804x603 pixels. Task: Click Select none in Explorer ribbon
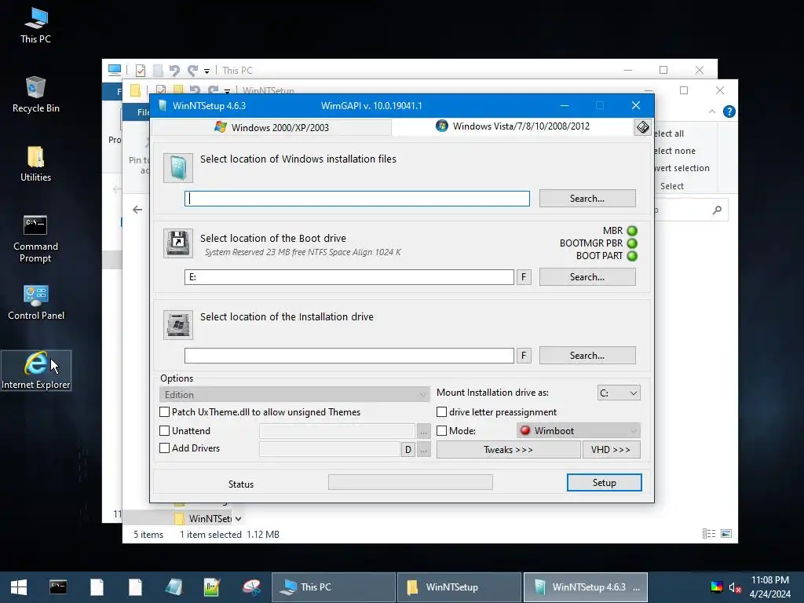[x=674, y=151]
